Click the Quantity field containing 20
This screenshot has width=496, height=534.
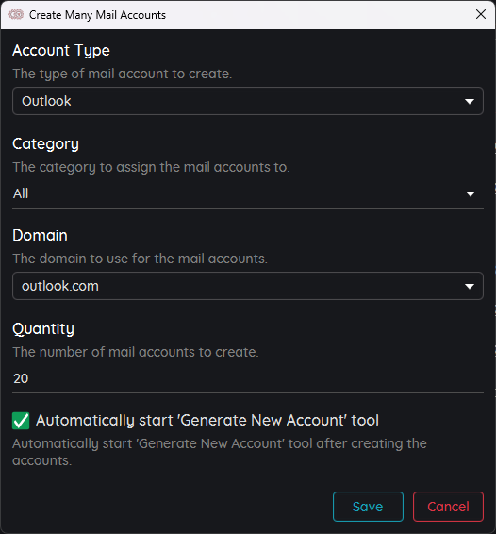pyautogui.click(x=248, y=378)
